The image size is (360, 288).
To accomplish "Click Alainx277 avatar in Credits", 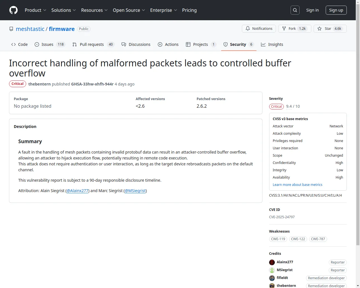I will (272, 262).
